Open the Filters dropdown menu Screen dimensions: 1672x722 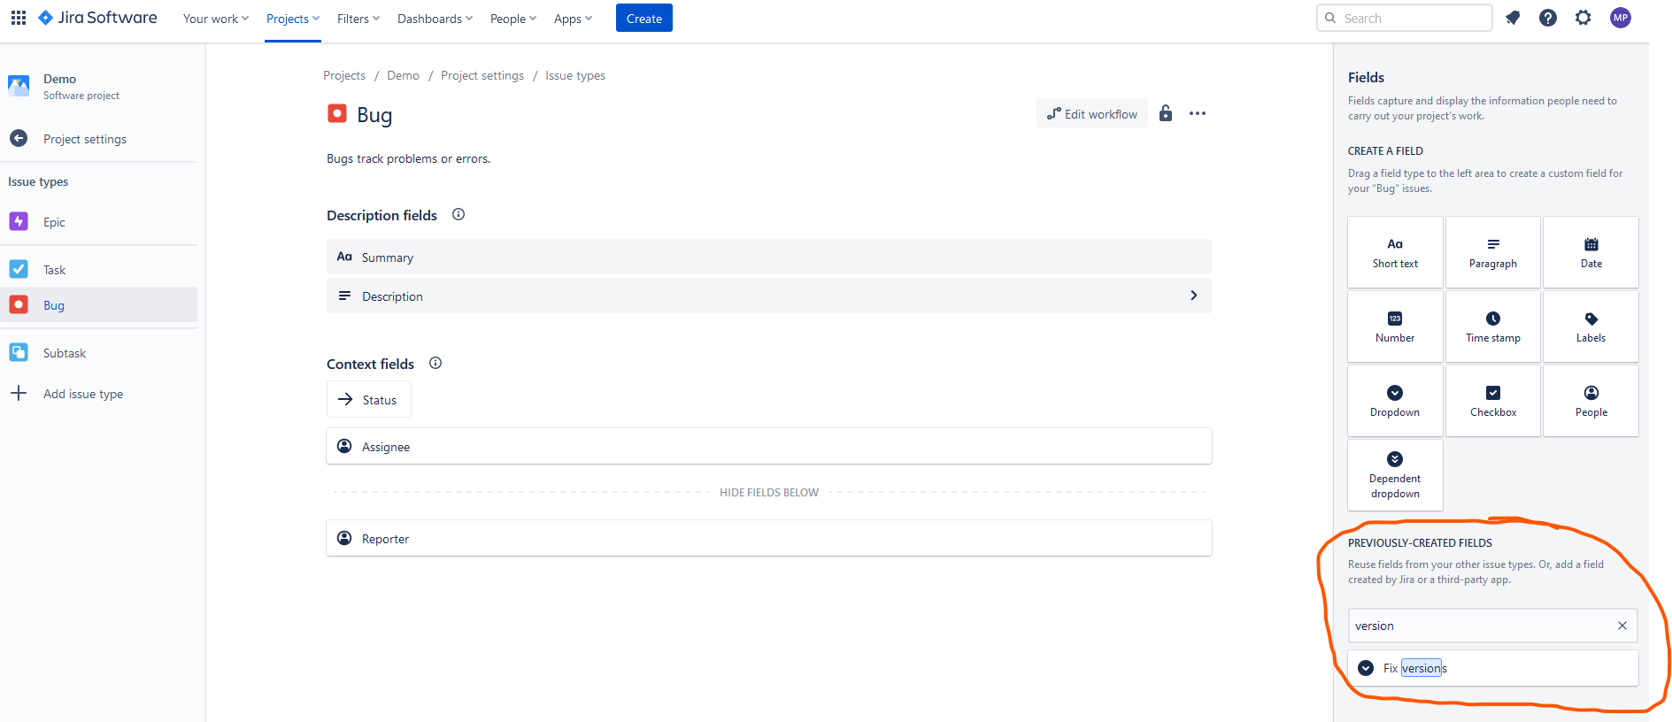358,19
